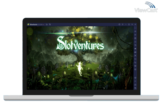Click the lock cursor/play box sidebar icon
This screenshot has height=110, width=161.
[135, 38]
